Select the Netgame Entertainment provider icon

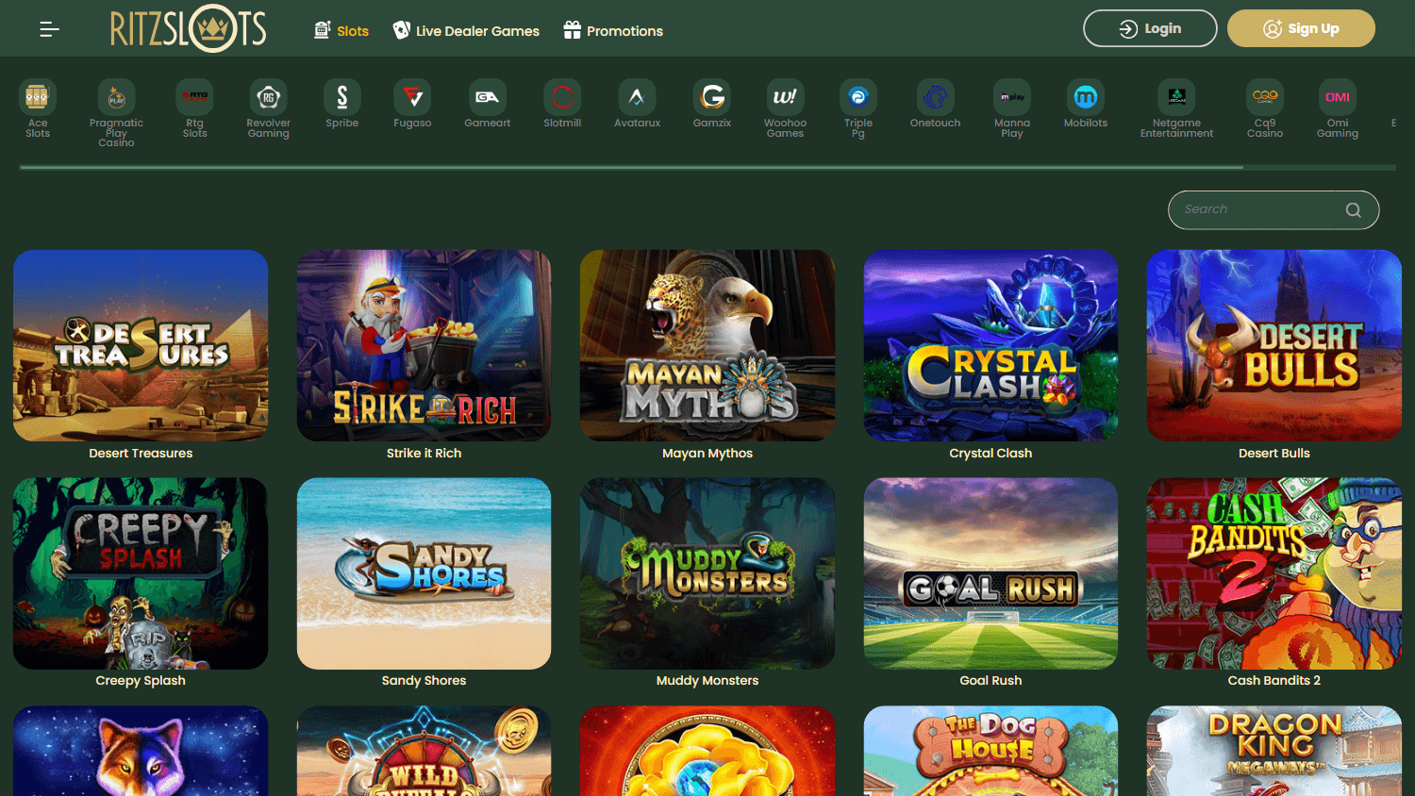1176,96
